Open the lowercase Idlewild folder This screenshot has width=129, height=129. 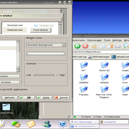[x=104, y=78]
